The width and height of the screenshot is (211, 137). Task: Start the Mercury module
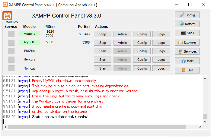[103, 60]
